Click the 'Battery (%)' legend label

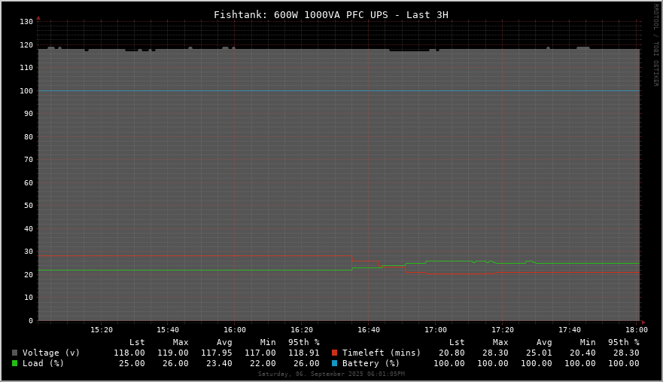pos(371,363)
